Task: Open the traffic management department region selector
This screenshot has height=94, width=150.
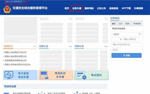Action: coord(15,1)
